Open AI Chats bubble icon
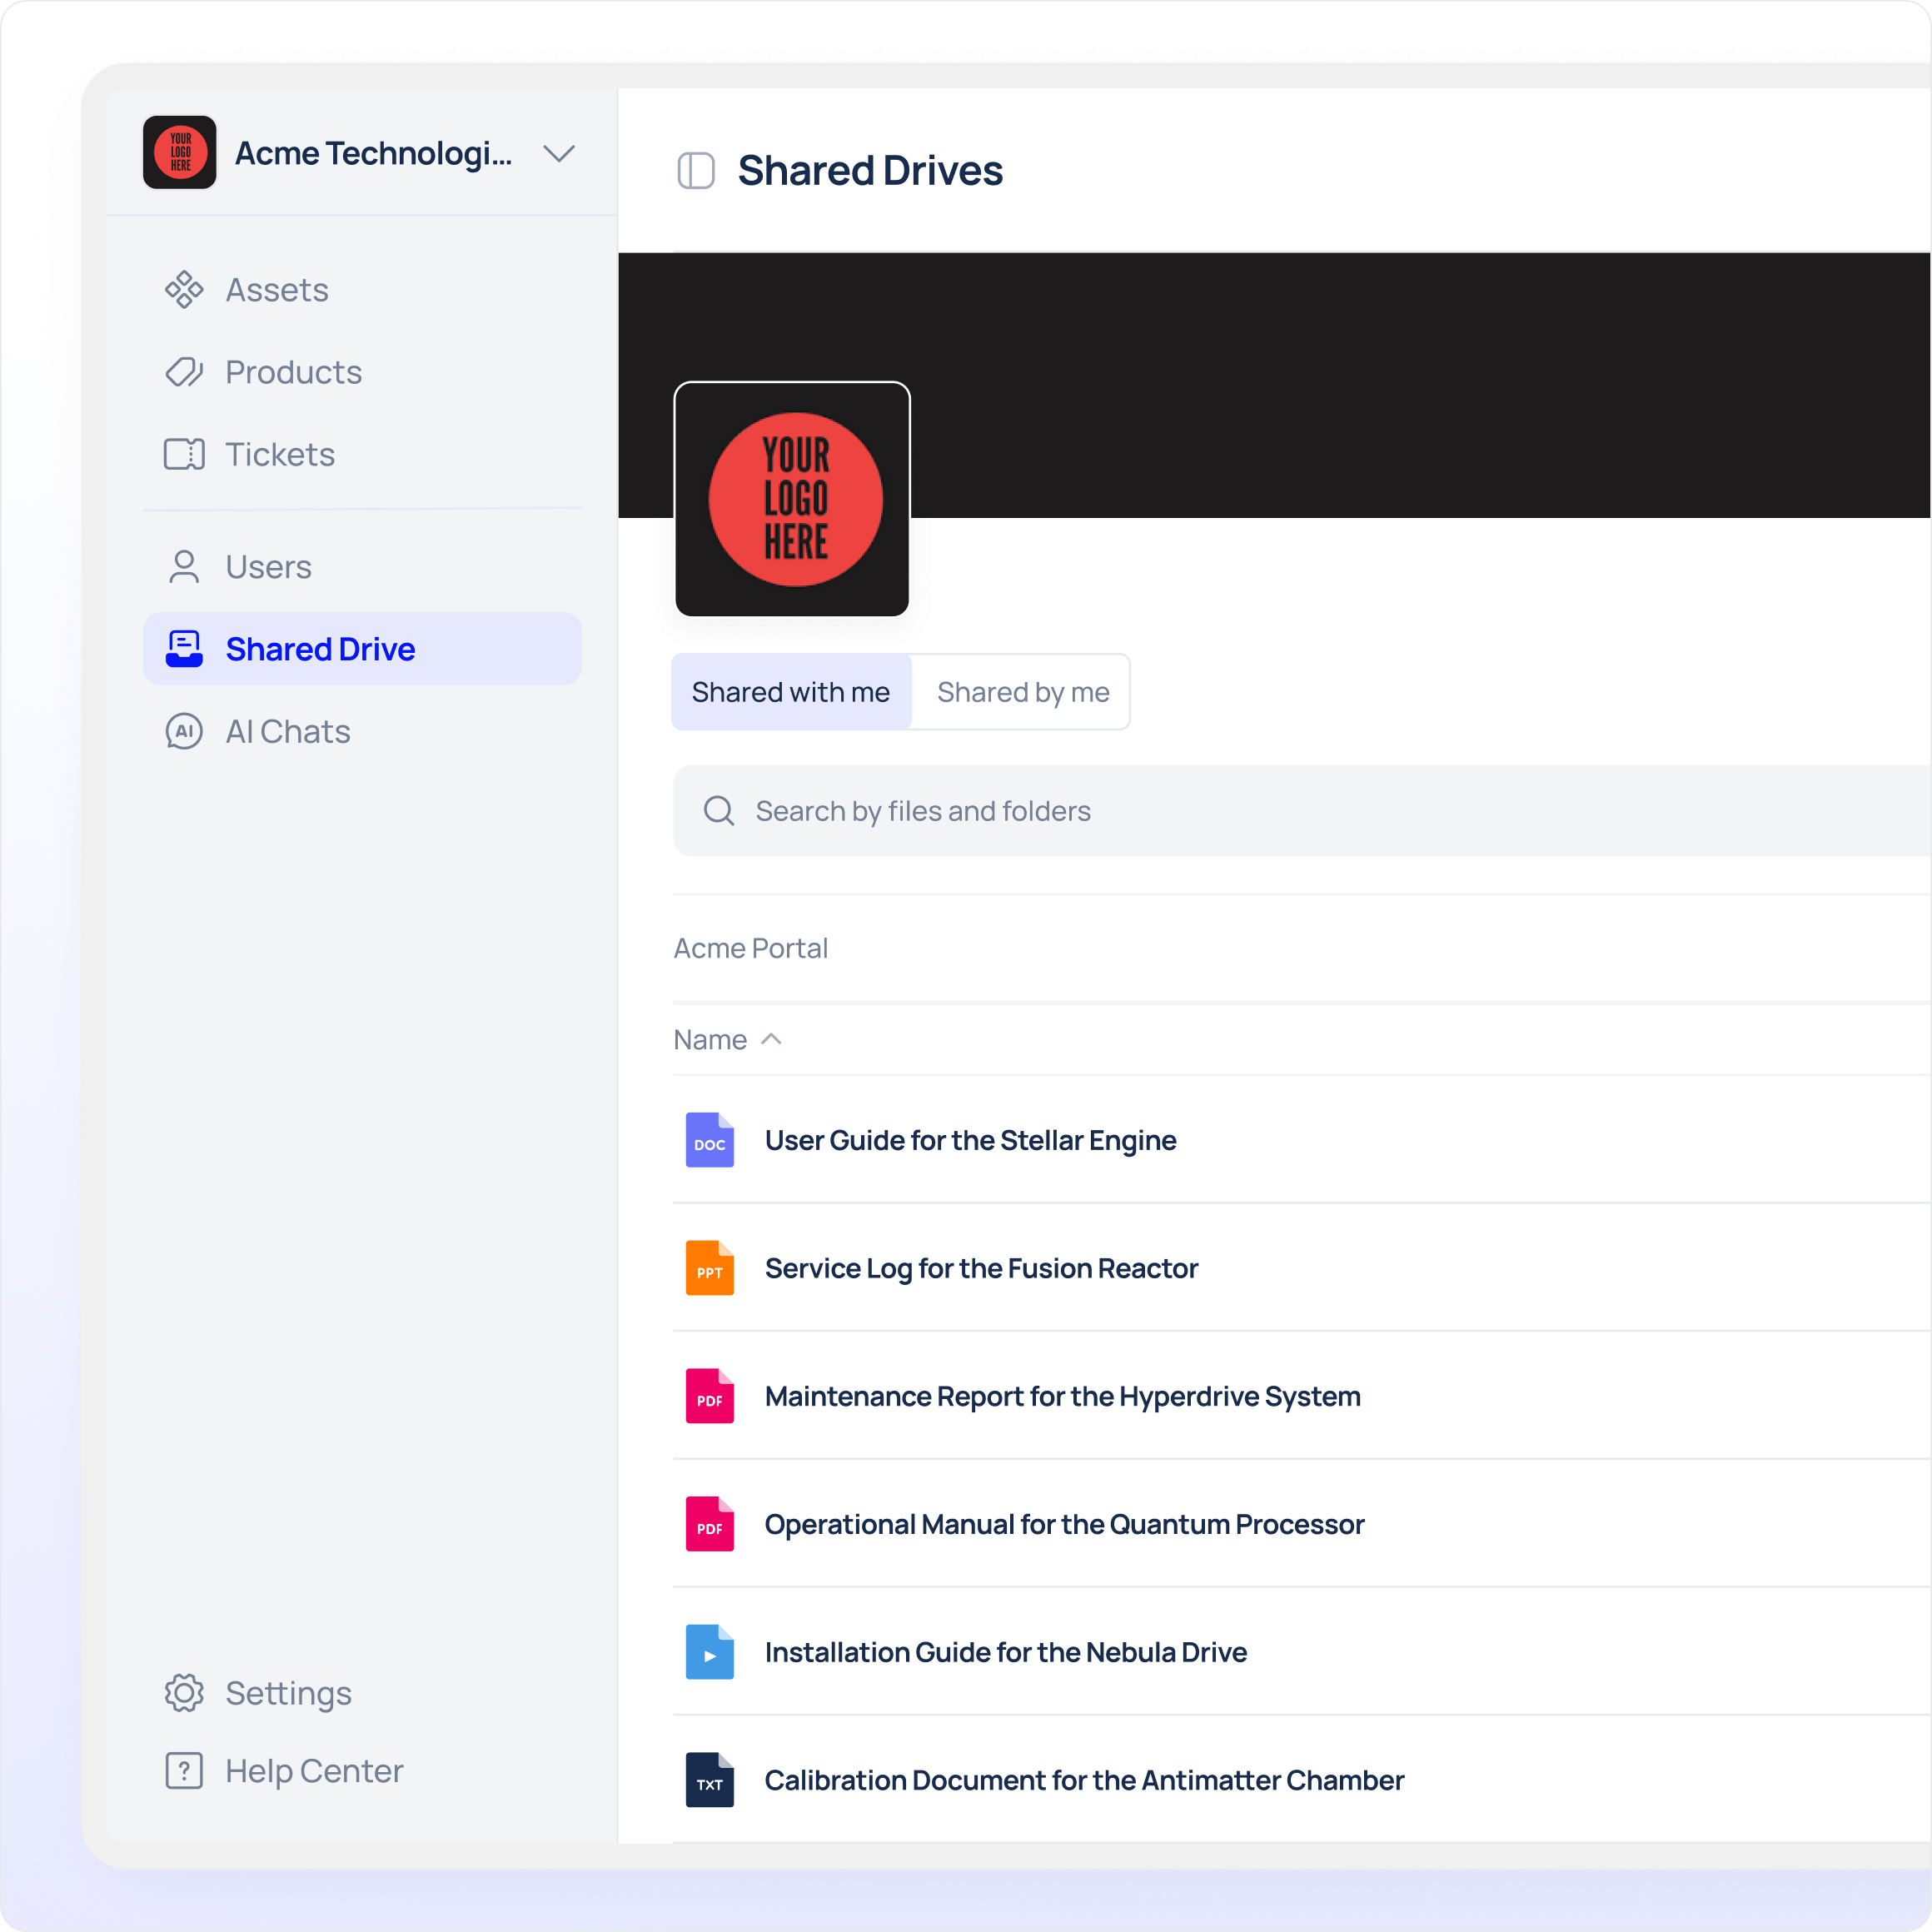 [184, 731]
